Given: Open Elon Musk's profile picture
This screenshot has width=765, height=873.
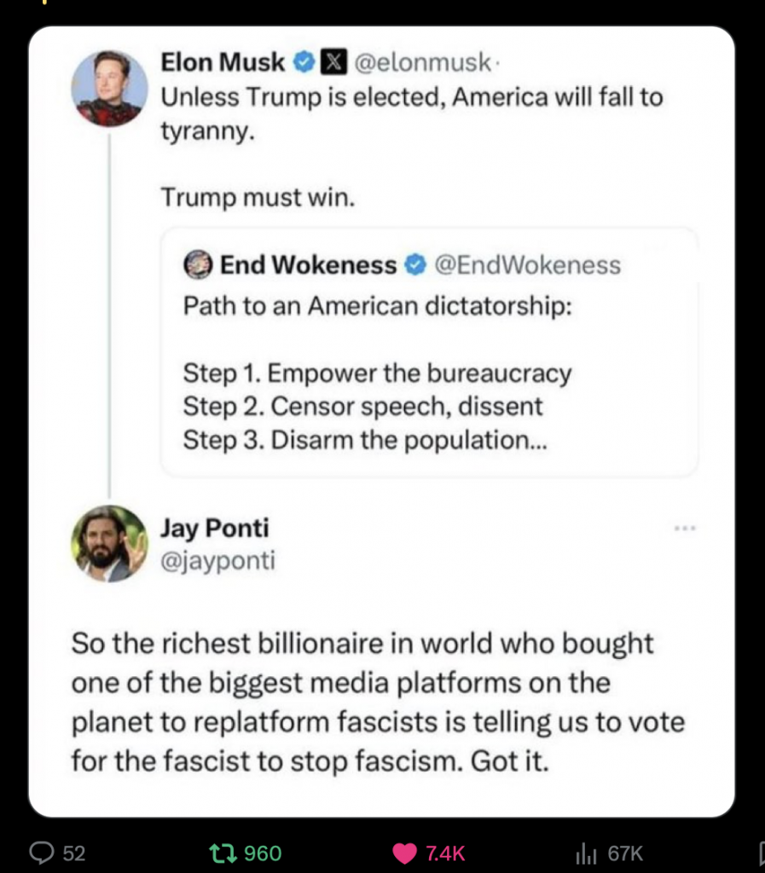Looking at the screenshot, I should tap(109, 88).
